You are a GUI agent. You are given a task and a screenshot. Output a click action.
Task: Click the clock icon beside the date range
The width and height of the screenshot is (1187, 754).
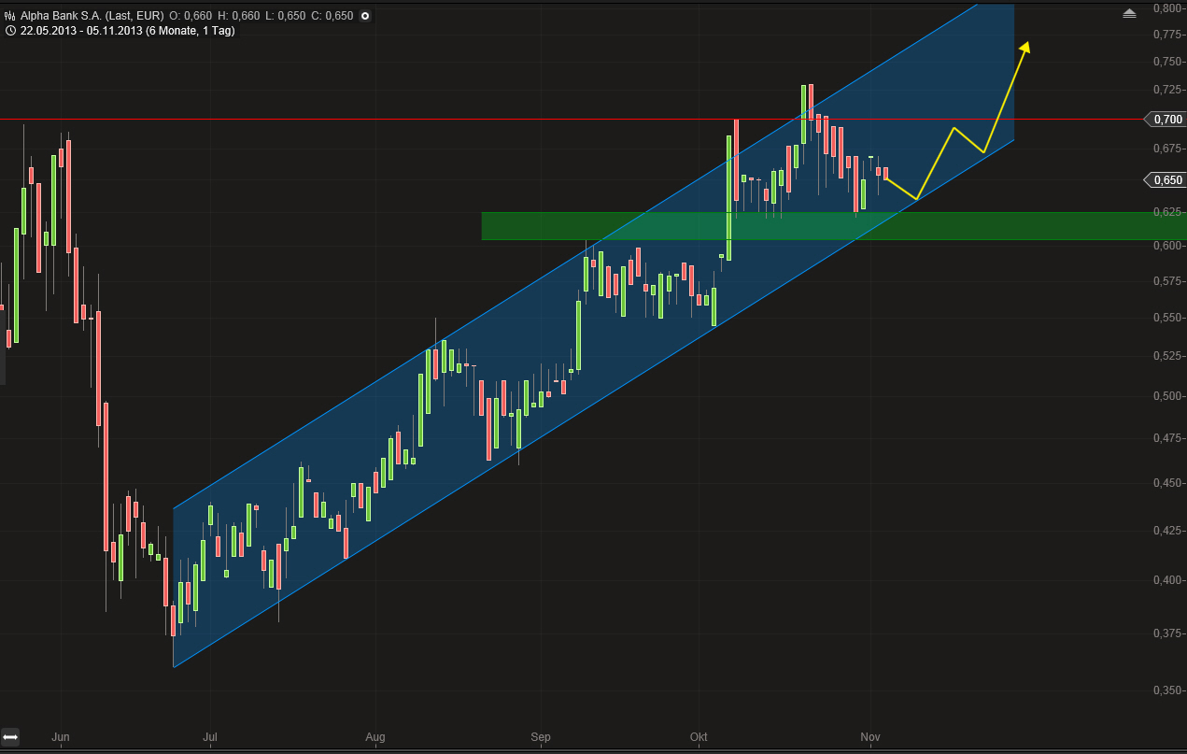10,31
